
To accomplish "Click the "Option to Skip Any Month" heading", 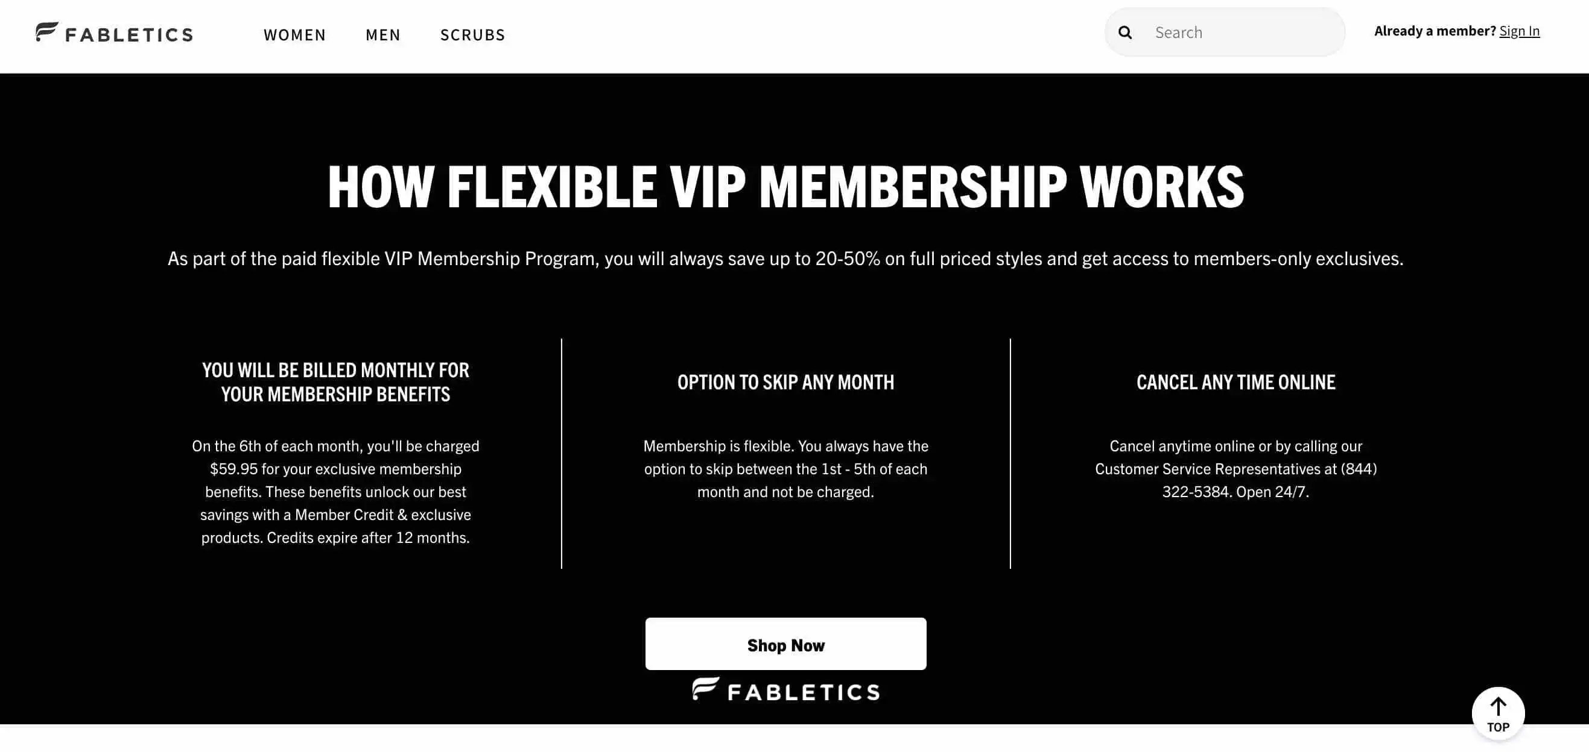I will (785, 382).
